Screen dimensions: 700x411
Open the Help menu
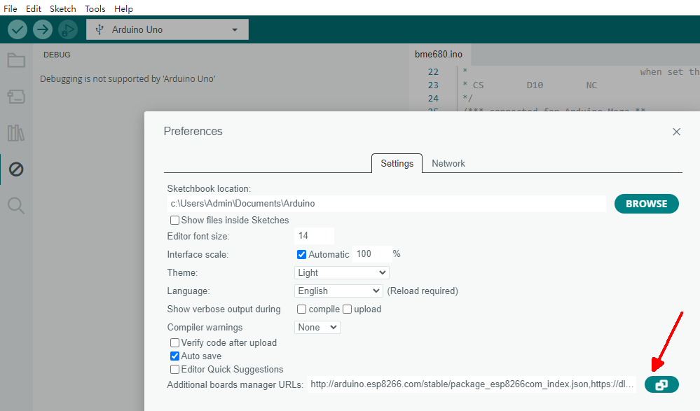click(123, 8)
